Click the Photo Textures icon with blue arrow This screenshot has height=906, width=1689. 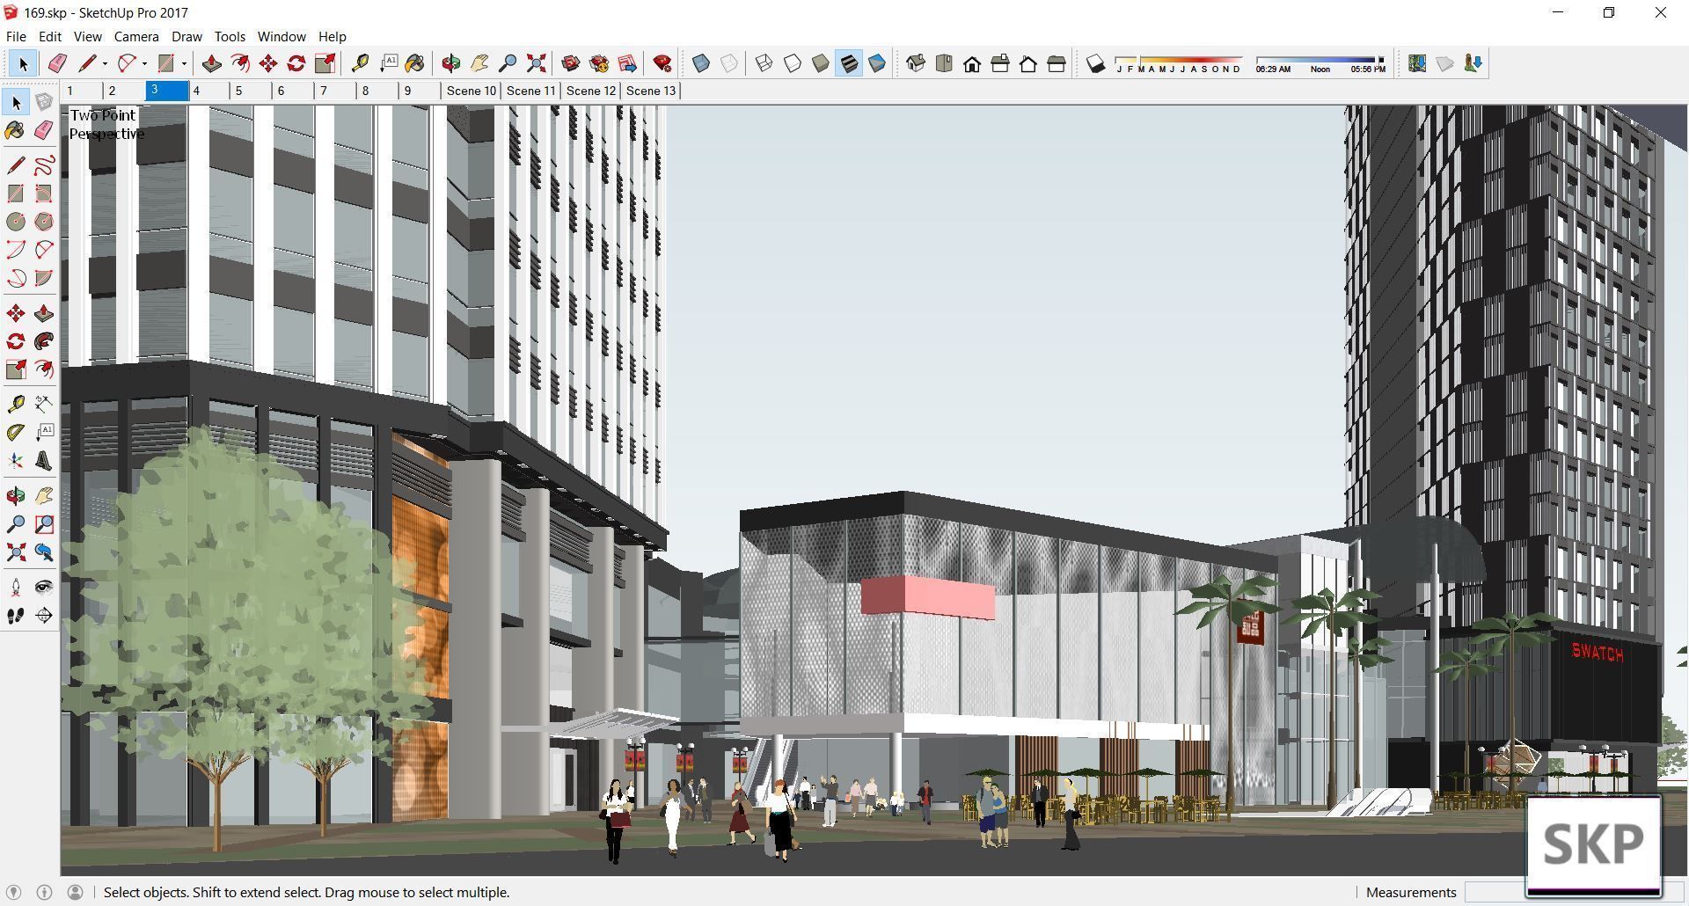click(x=1473, y=63)
